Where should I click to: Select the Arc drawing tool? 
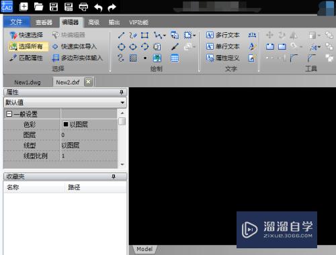pyautogui.click(x=145, y=46)
